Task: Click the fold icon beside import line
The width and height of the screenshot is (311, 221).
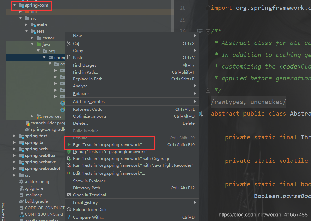Action: coord(208,8)
